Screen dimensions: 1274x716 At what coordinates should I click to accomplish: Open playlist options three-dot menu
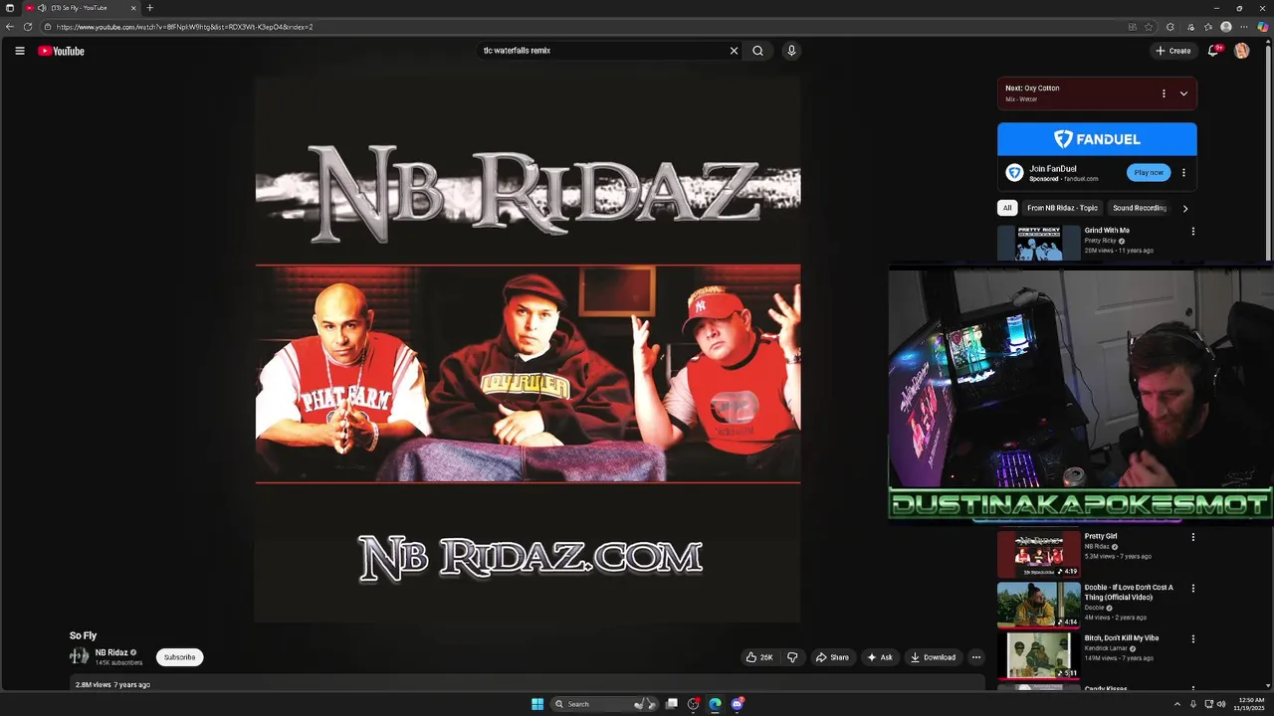(1164, 93)
